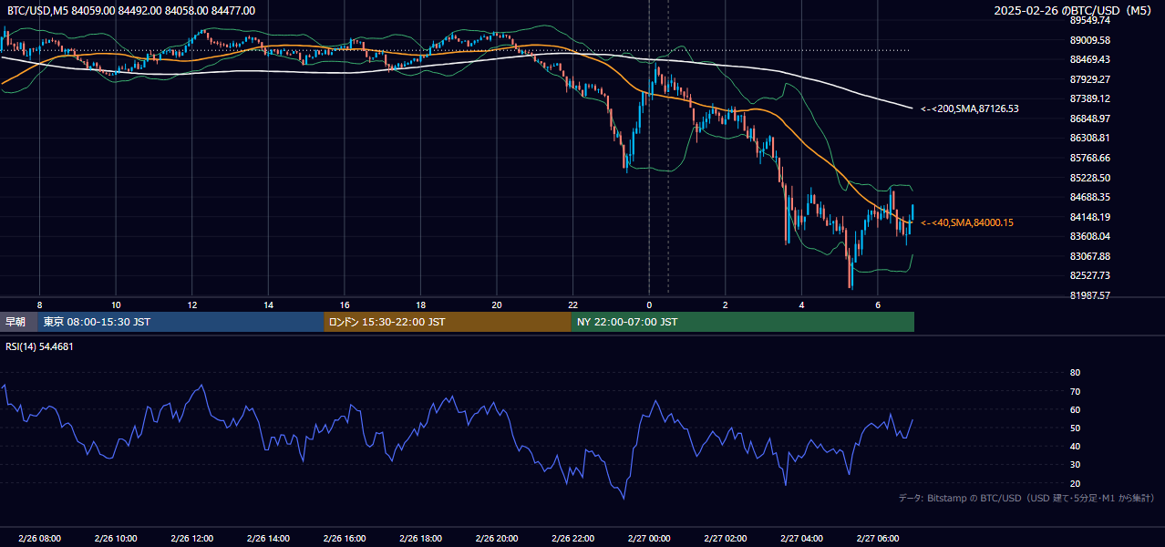Click the hour tick 8 under the price chart
The width and height of the screenshot is (1165, 547).
(x=39, y=304)
